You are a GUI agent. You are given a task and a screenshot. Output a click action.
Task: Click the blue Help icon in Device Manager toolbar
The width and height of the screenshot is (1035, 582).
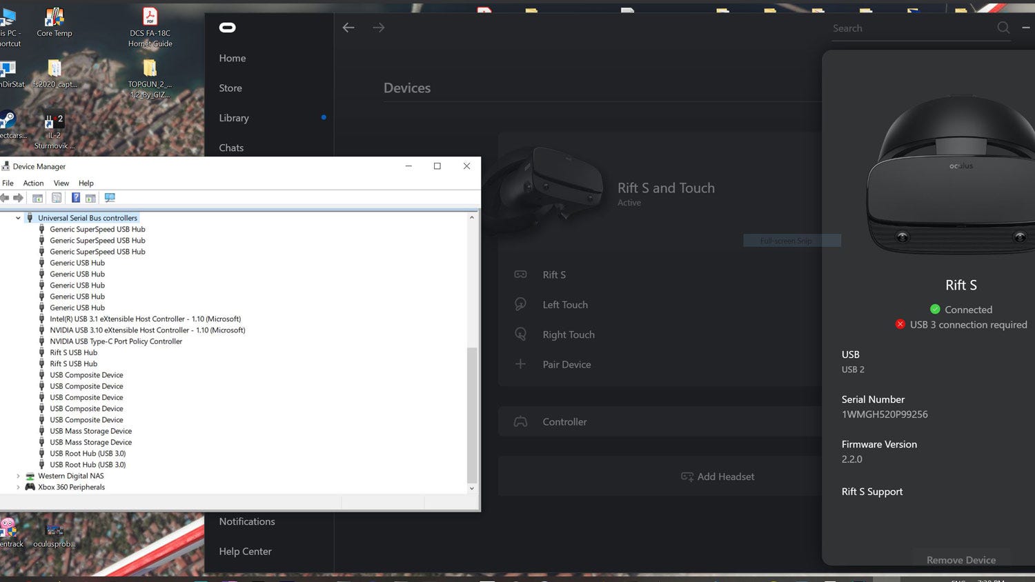[76, 198]
